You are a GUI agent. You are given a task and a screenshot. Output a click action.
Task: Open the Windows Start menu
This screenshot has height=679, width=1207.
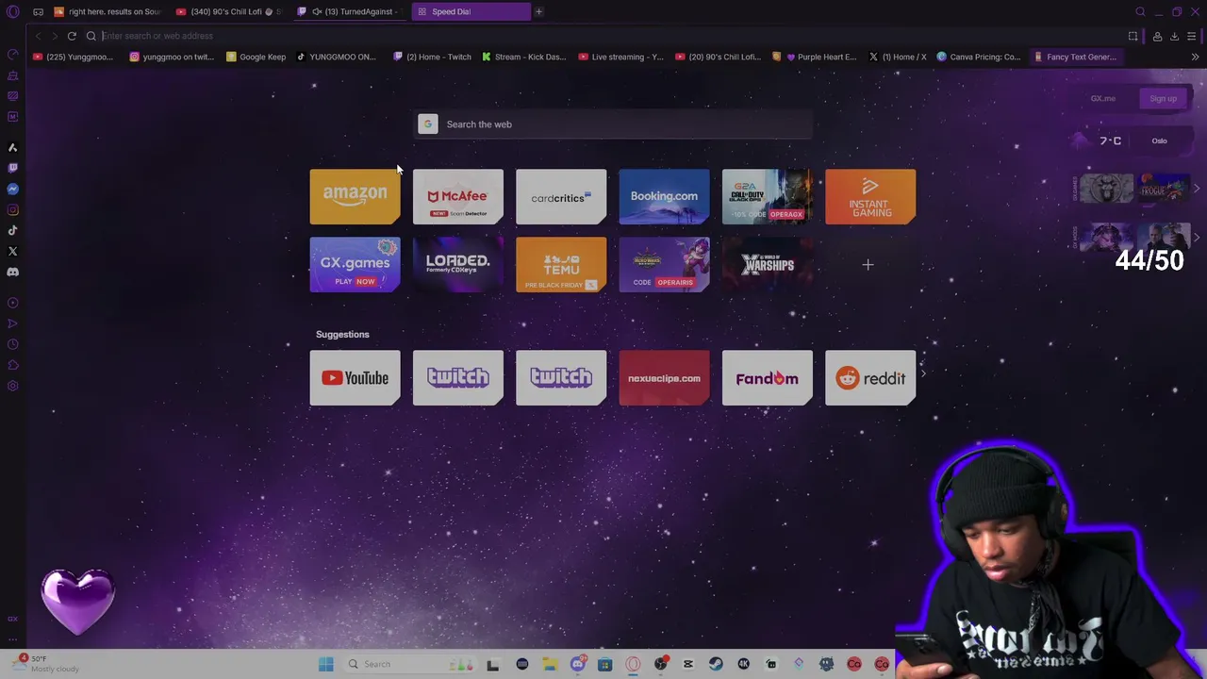325,664
